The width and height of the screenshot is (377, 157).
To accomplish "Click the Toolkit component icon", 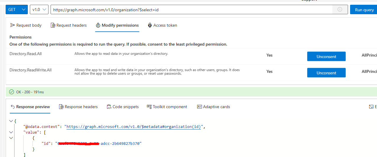I will tap(149, 107).
